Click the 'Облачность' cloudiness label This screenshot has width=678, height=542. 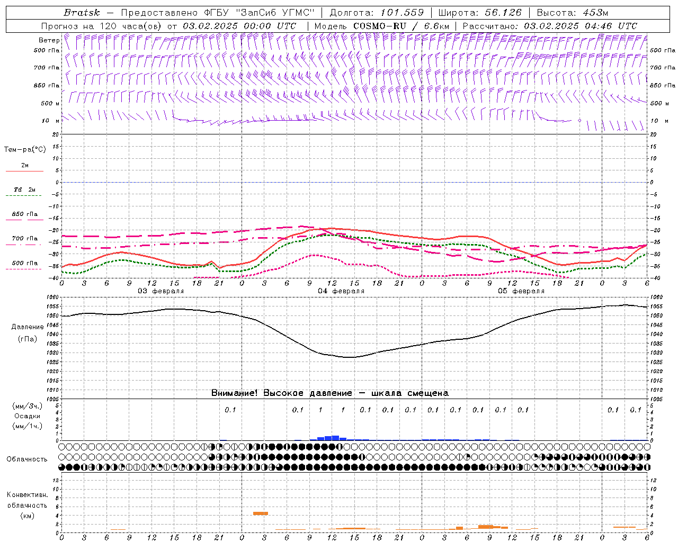pyautogui.click(x=27, y=459)
